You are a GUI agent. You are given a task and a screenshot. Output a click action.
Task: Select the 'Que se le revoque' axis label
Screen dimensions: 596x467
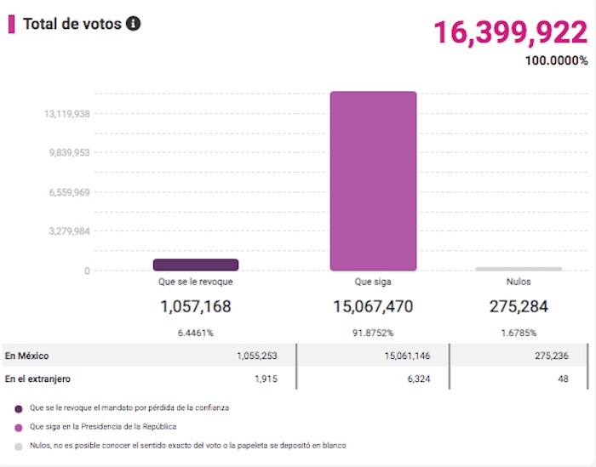tap(196, 281)
